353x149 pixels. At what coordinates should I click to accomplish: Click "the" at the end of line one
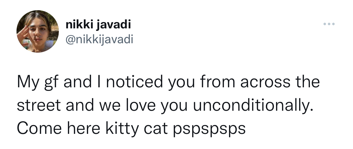click(308, 82)
